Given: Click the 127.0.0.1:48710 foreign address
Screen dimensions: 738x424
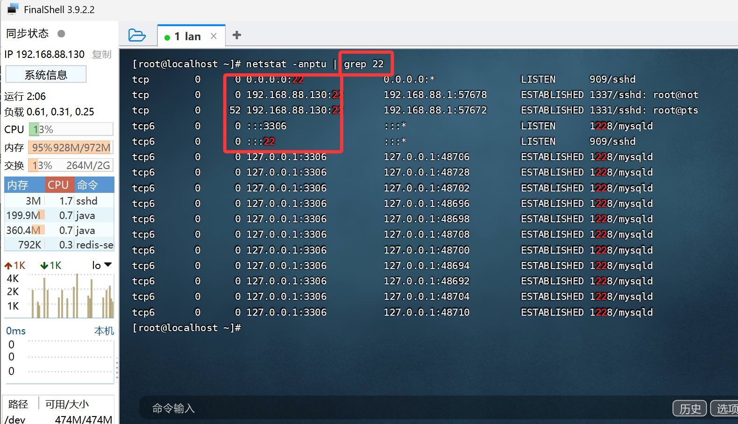Looking at the screenshot, I should [x=426, y=312].
